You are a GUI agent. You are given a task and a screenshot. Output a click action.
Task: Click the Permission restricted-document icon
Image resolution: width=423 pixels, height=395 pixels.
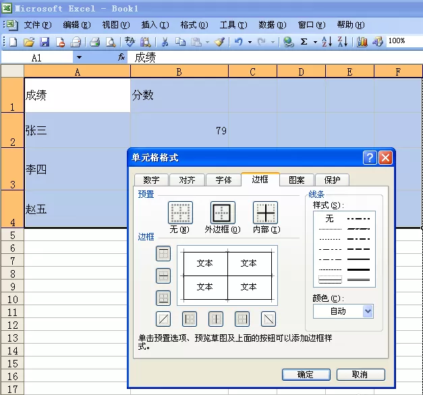[60, 42]
